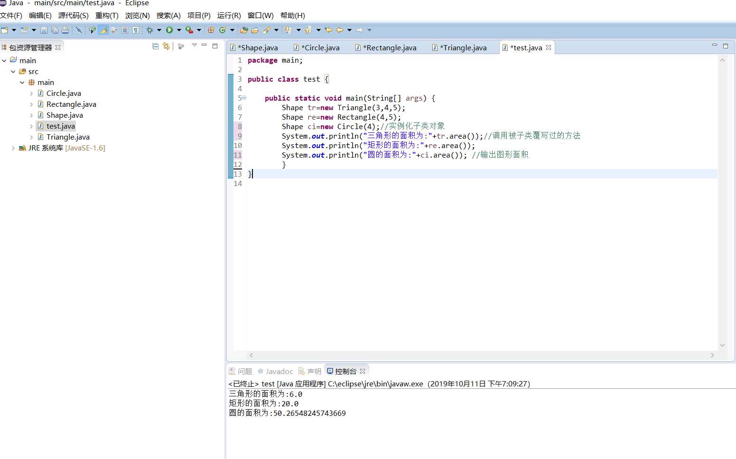Open the 窗口(W) menu
This screenshot has height=459, width=736.
click(x=261, y=15)
